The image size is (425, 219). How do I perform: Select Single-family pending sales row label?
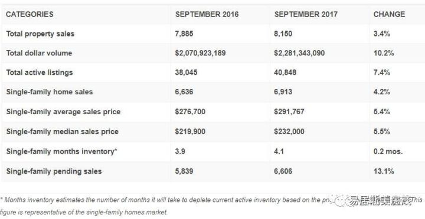54,171
